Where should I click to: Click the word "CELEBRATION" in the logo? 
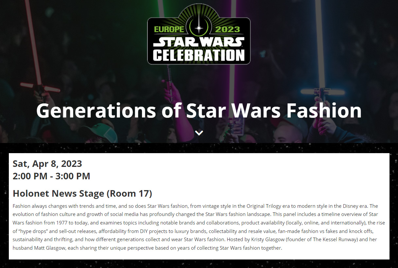pos(199,55)
